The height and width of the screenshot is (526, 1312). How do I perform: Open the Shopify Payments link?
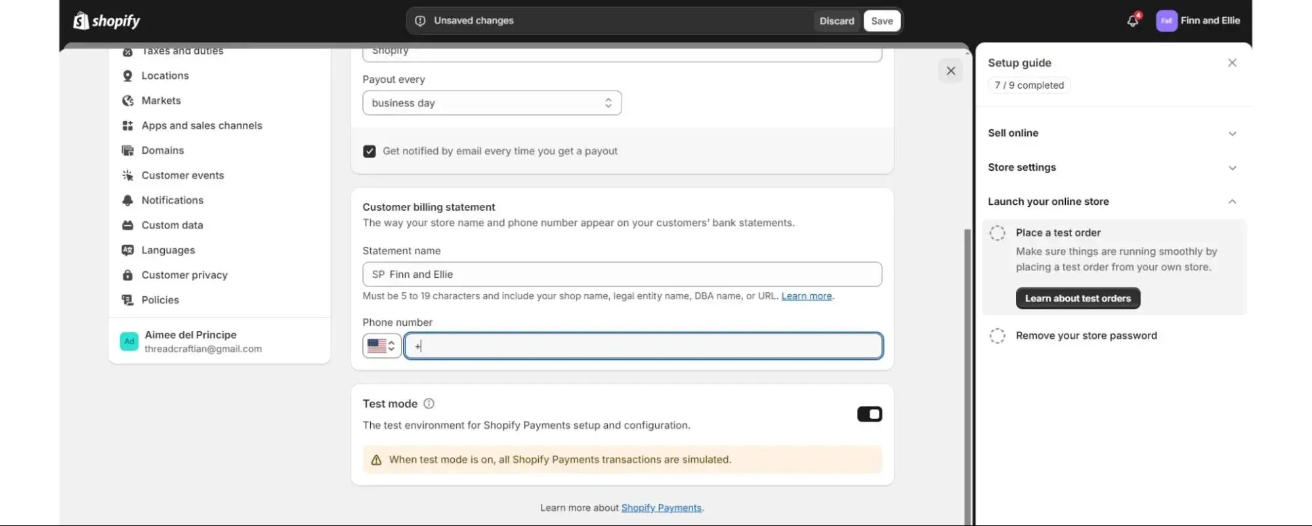point(661,508)
